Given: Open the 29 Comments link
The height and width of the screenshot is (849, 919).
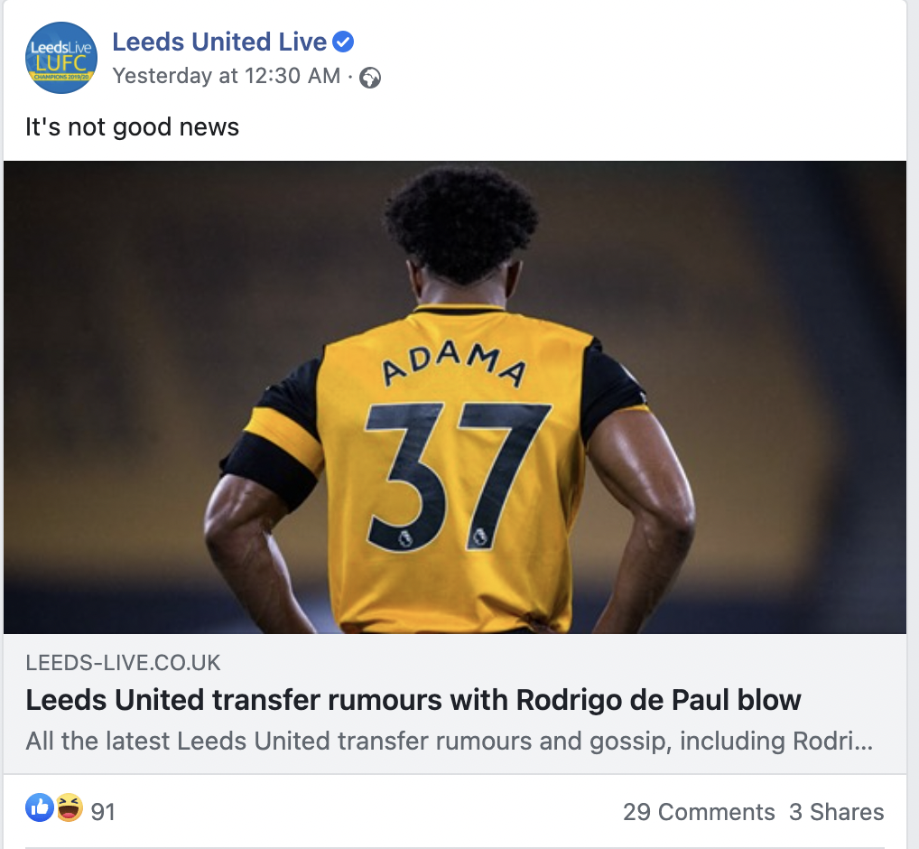Looking at the screenshot, I should click(x=699, y=812).
